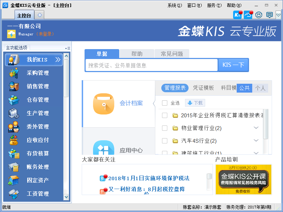Open 工资管理 module icon
Viewport: 283px width, 212px height.
point(14,194)
